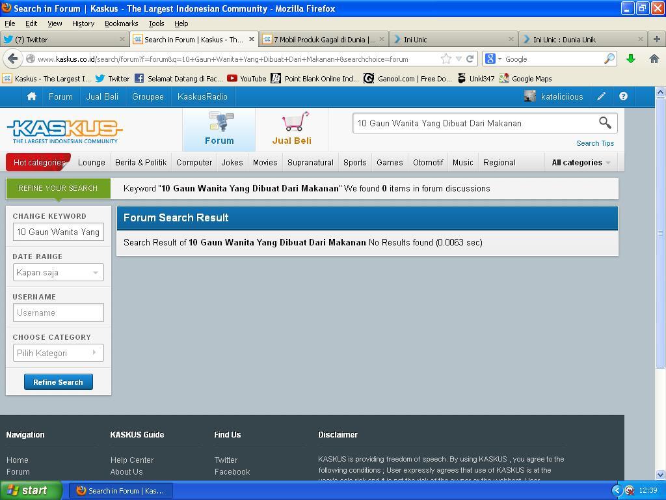Open Selamat Datang di Facebook bookmark
The height and width of the screenshot is (500, 666).
pos(179,79)
